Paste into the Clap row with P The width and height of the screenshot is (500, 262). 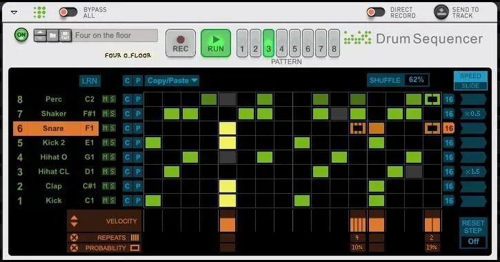pyautogui.click(x=138, y=186)
